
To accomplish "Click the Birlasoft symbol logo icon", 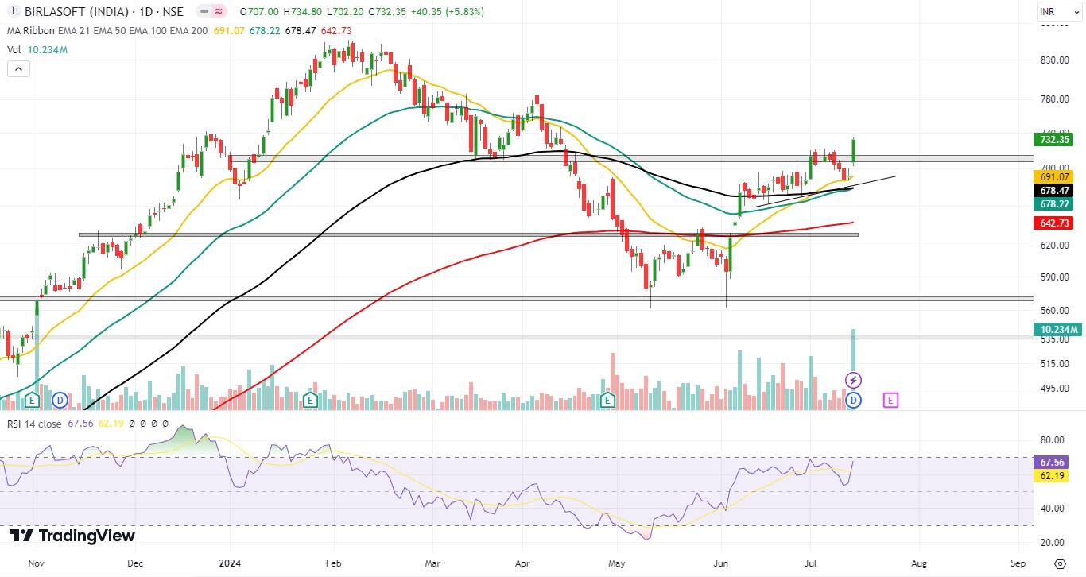I will point(14,12).
